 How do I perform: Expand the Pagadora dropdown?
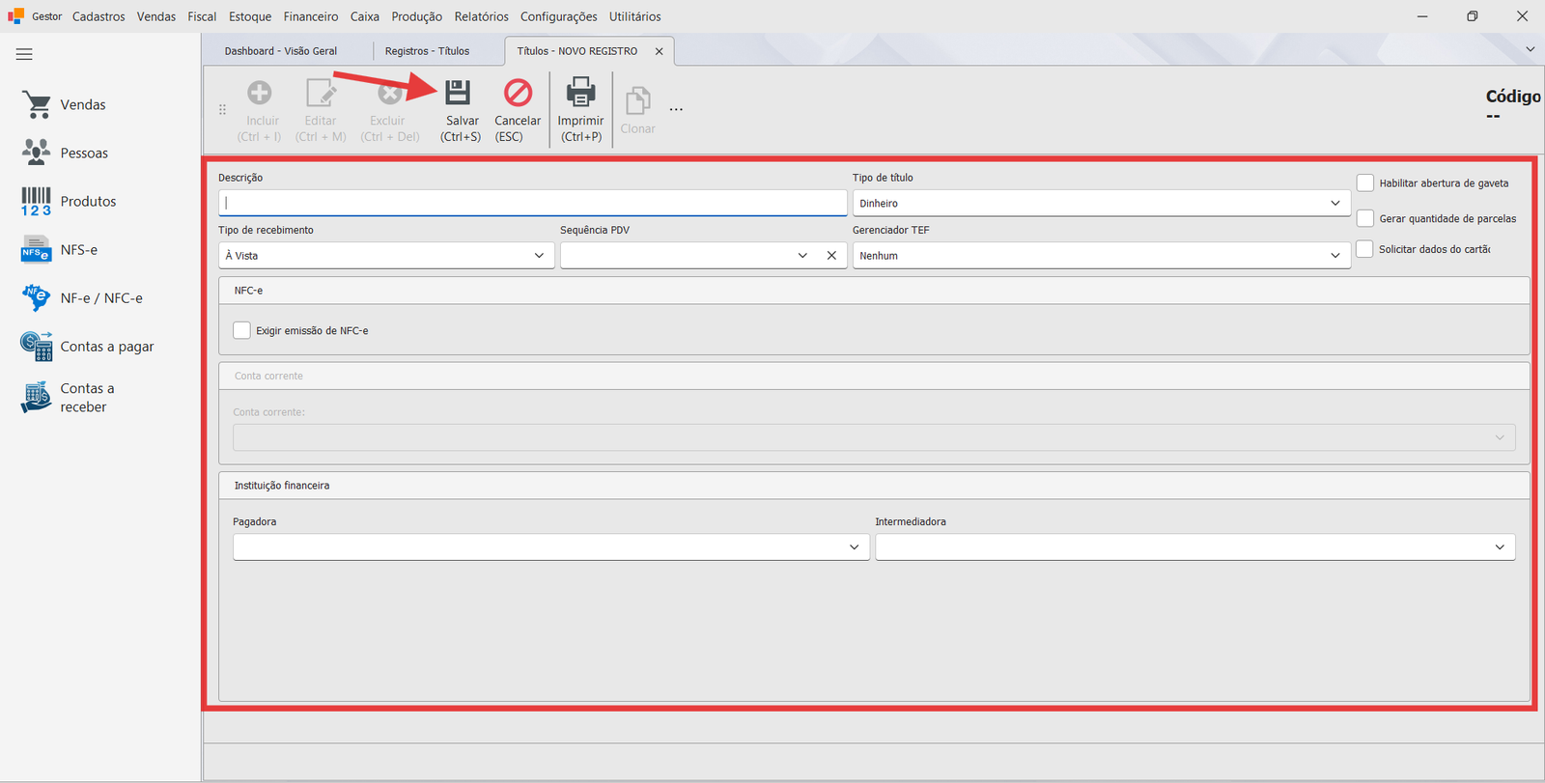854,547
